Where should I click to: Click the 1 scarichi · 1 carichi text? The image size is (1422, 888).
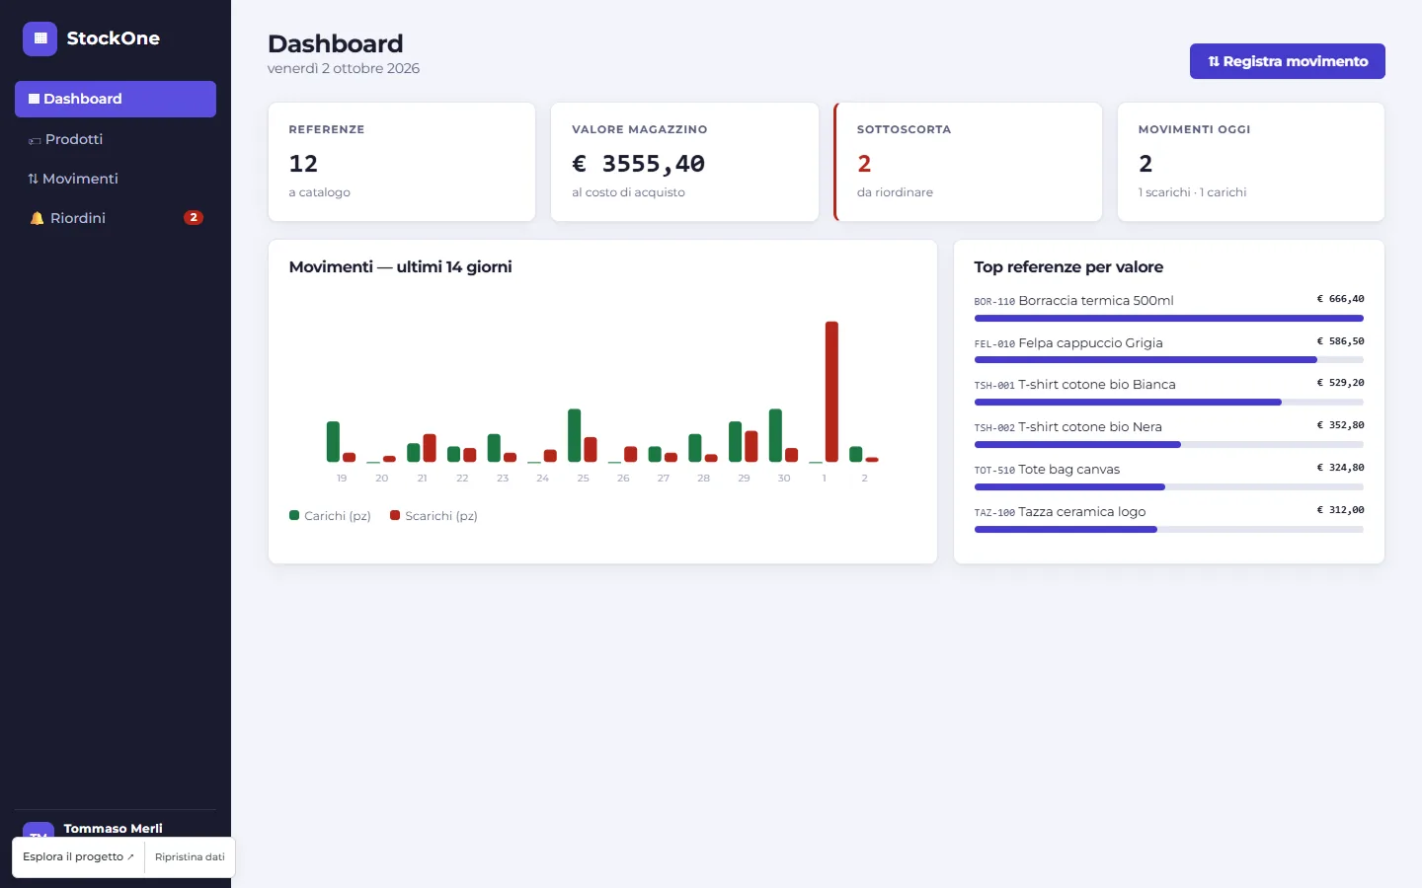(1192, 192)
